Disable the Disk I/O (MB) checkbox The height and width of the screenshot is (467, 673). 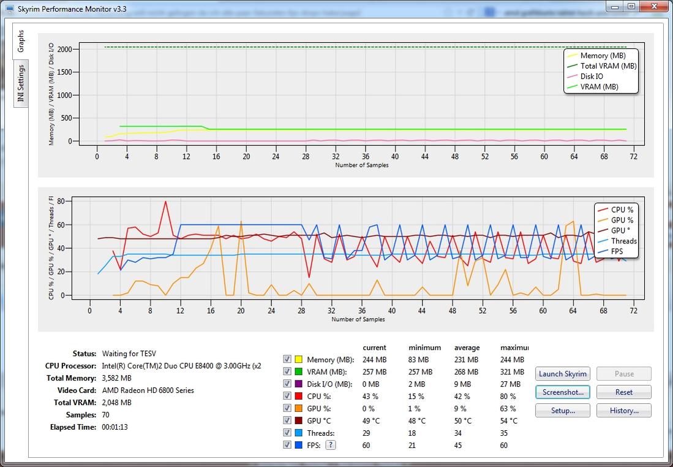point(287,384)
